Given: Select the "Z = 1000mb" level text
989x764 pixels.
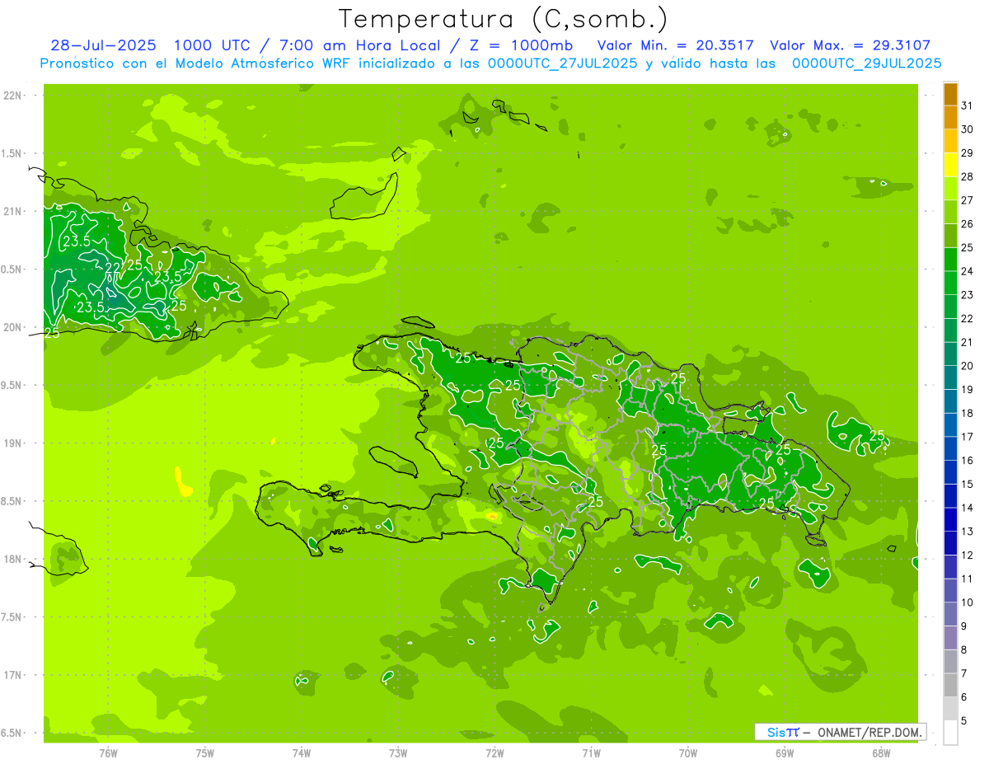Looking at the screenshot, I should click(520, 45).
